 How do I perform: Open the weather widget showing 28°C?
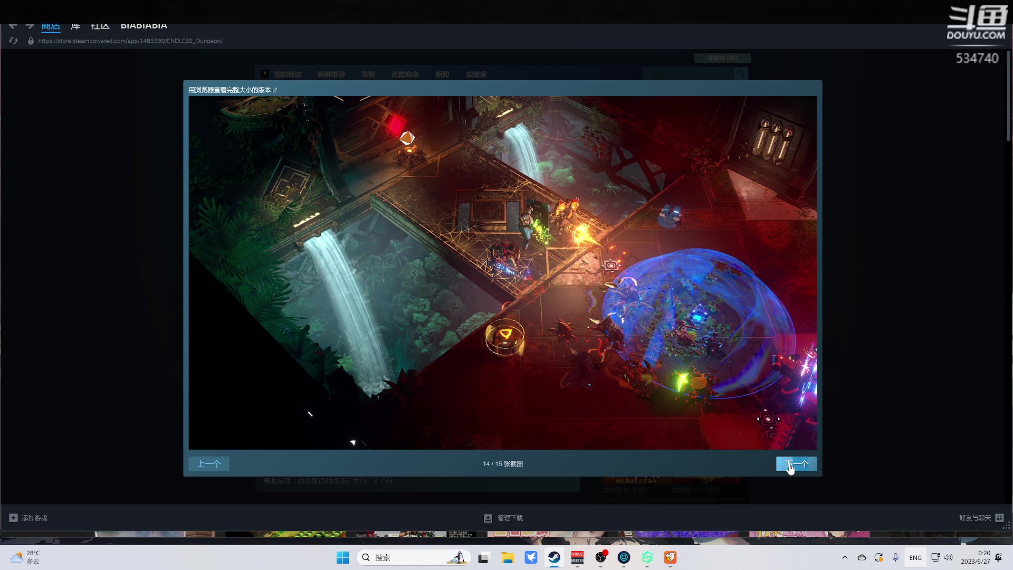(x=25, y=557)
